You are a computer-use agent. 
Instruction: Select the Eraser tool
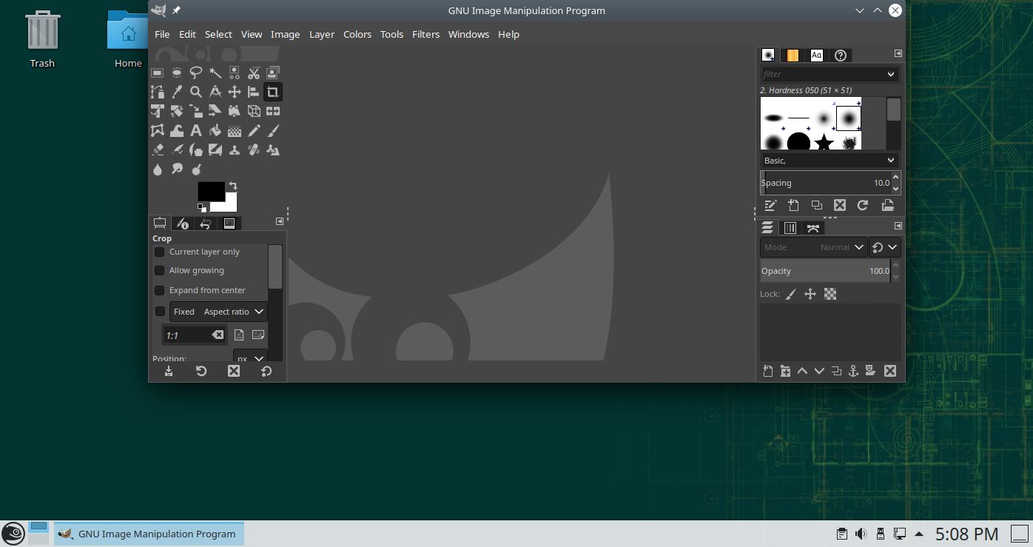(x=158, y=150)
